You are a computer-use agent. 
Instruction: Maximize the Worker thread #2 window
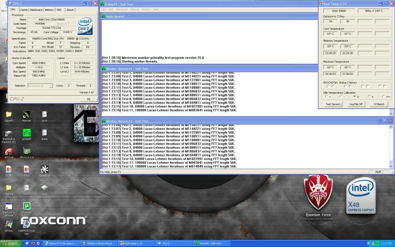385,121
